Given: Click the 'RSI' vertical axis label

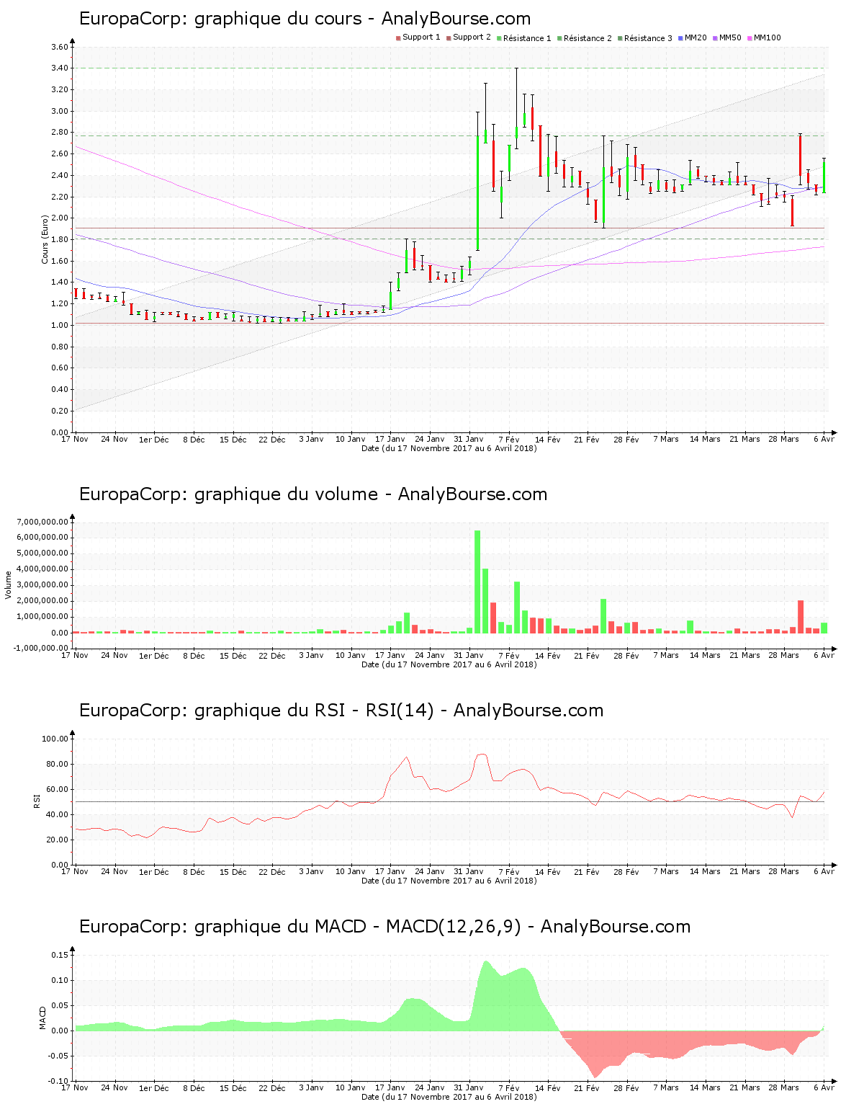Looking at the screenshot, I should (36, 801).
